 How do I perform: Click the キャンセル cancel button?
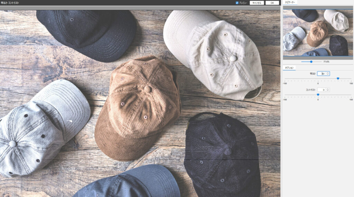click(x=257, y=3)
